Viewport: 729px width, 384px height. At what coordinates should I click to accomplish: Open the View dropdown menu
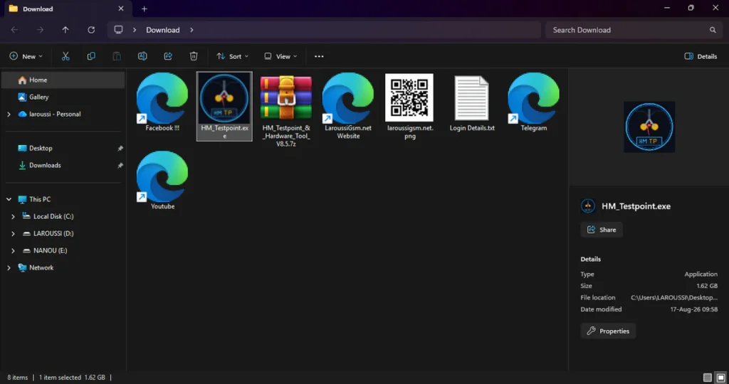(x=280, y=56)
